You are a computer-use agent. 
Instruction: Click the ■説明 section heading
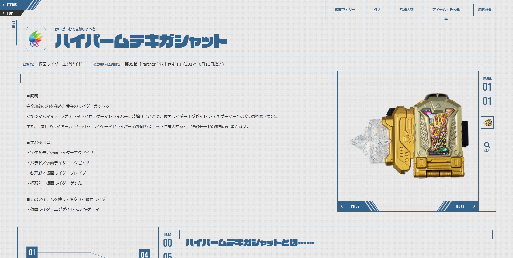(32, 96)
